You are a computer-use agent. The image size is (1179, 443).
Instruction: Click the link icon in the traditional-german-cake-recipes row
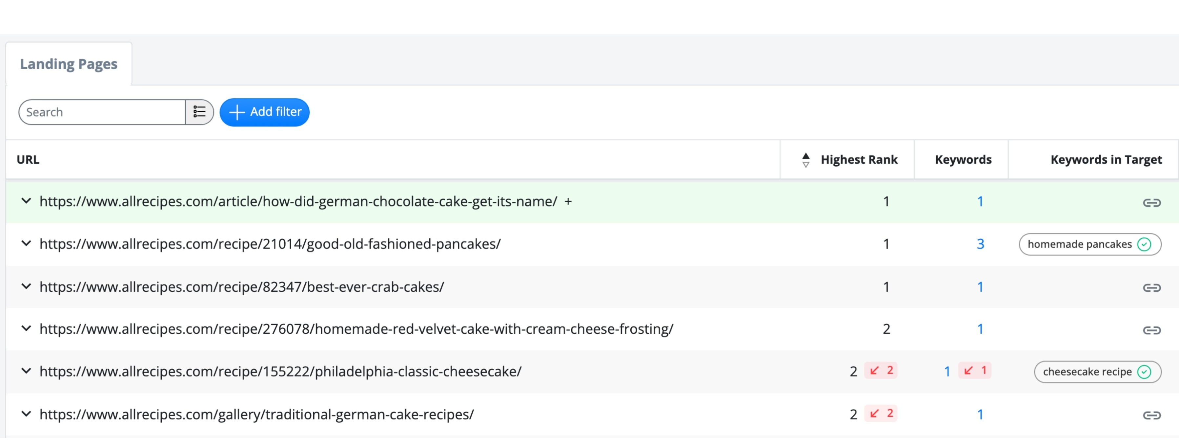[1151, 415]
